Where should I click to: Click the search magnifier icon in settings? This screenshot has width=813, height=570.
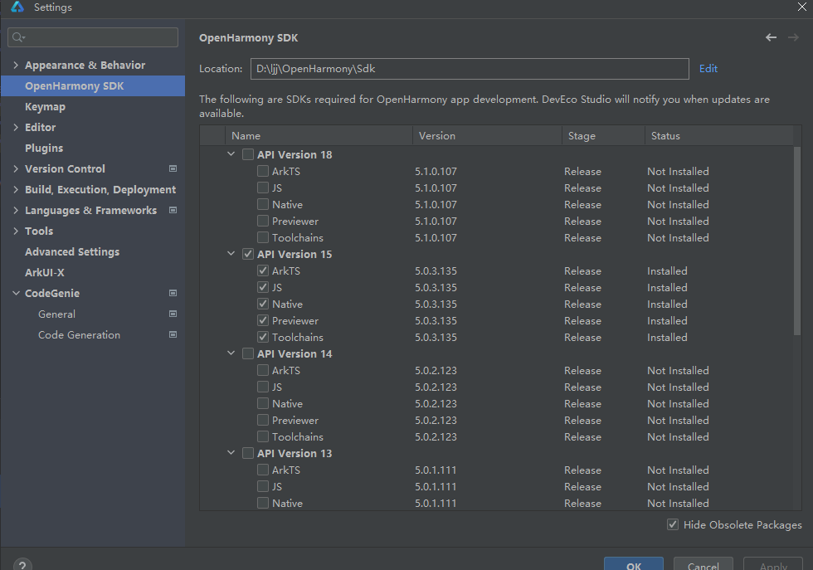tap(18, 37)
